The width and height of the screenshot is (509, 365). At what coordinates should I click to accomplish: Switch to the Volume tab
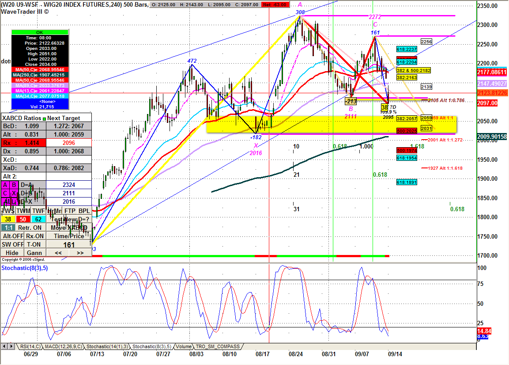[x=184, y=346]
